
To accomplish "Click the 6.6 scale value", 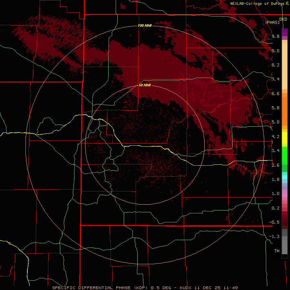I will [x=275, y=93].
